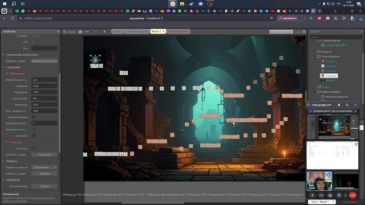End the call in Meet popup
The height and width of the screenshot is (205, 365).
[353, 195]
